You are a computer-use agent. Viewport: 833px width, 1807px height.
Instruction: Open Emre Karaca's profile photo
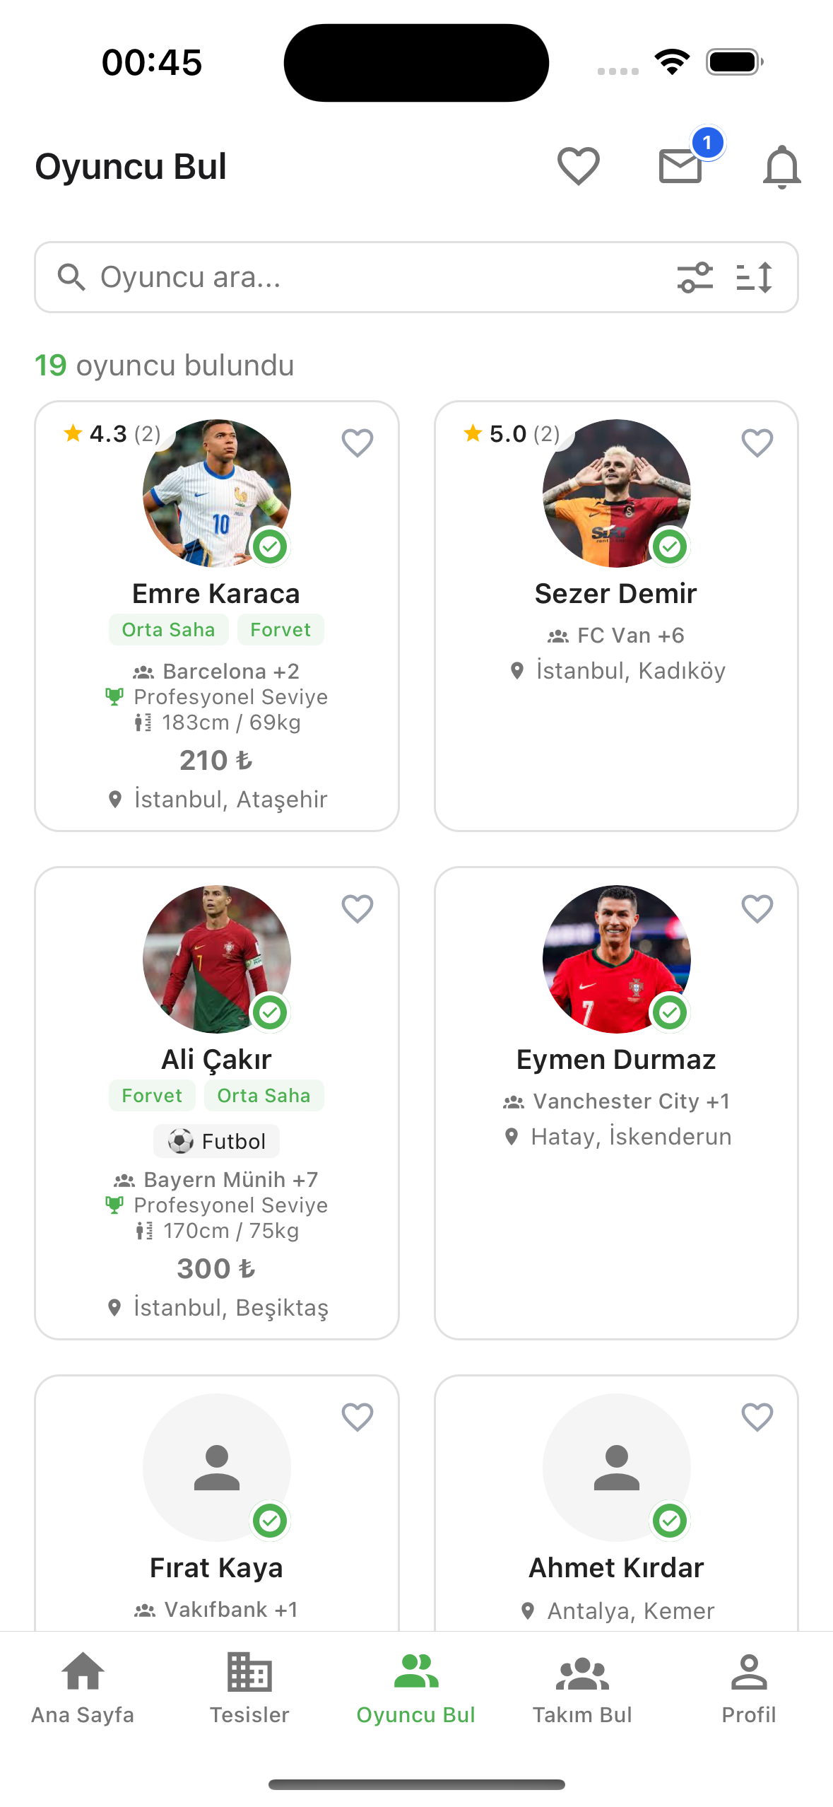(216, 493)
